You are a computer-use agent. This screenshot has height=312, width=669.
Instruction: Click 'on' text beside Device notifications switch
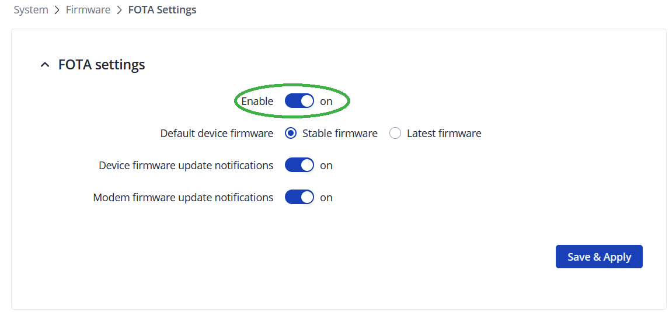326,166
